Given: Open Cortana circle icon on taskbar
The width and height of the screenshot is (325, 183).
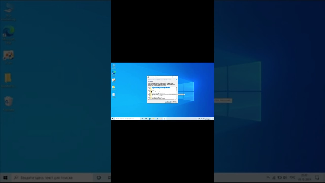Looking at the screenshot, I should [x=142, y=119].
